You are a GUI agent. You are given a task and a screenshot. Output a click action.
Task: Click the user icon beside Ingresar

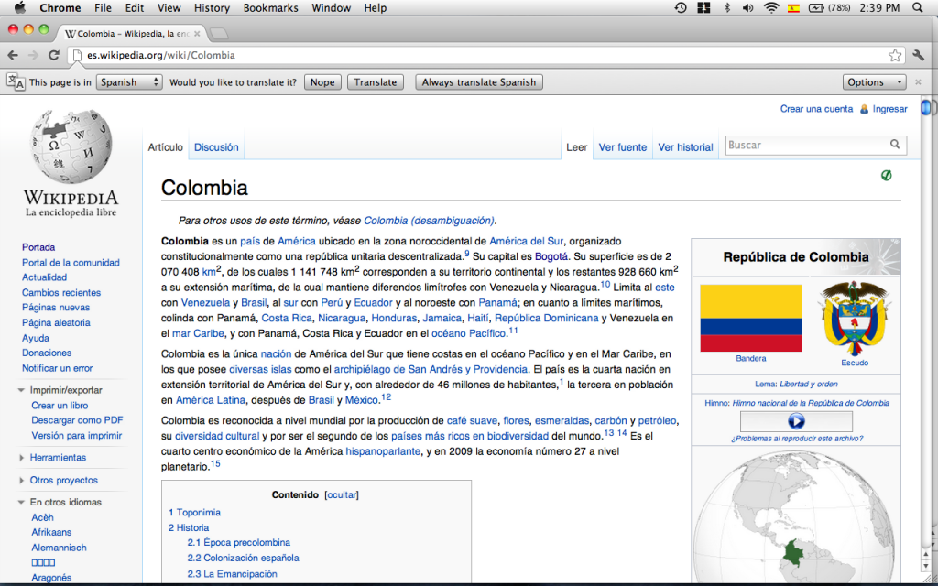point(864,110)
